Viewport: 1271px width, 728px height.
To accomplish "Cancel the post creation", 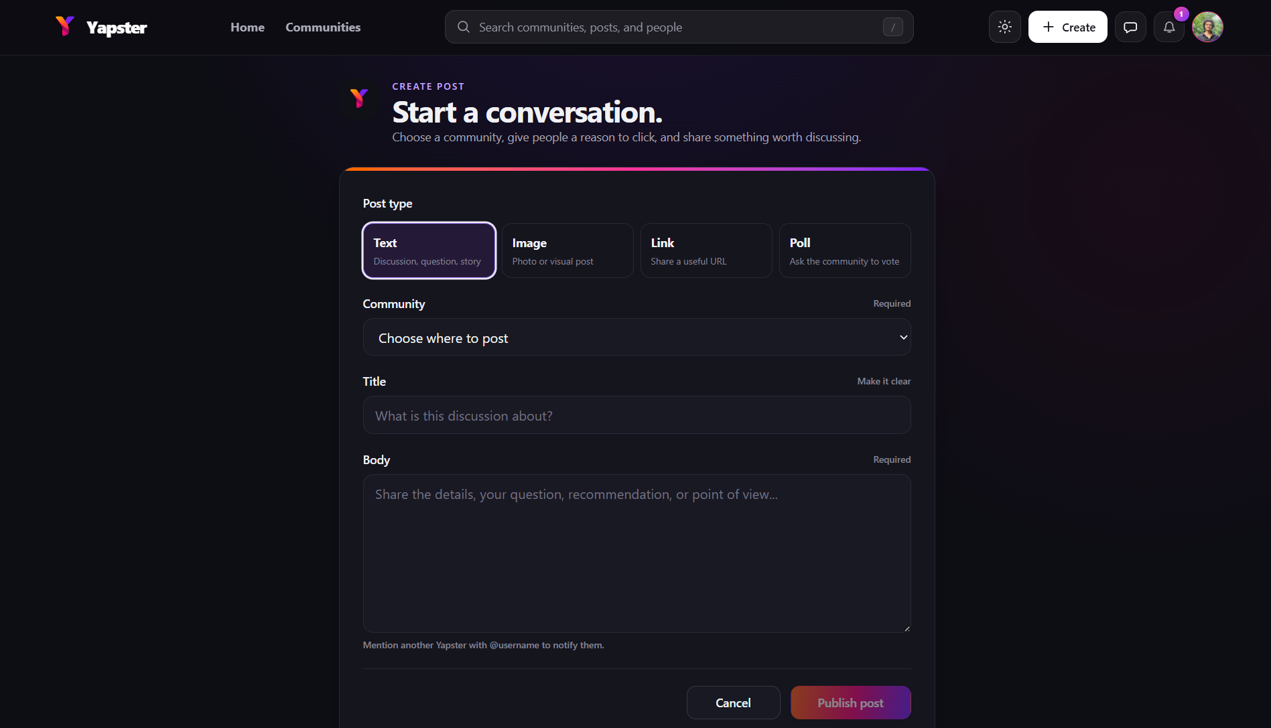I will tap(733, 703).
